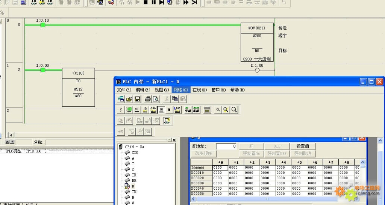This screenshot has height=205, width=385.
Task: Click the Save icon in PLC memory toolbar
Action: (137, 99)
